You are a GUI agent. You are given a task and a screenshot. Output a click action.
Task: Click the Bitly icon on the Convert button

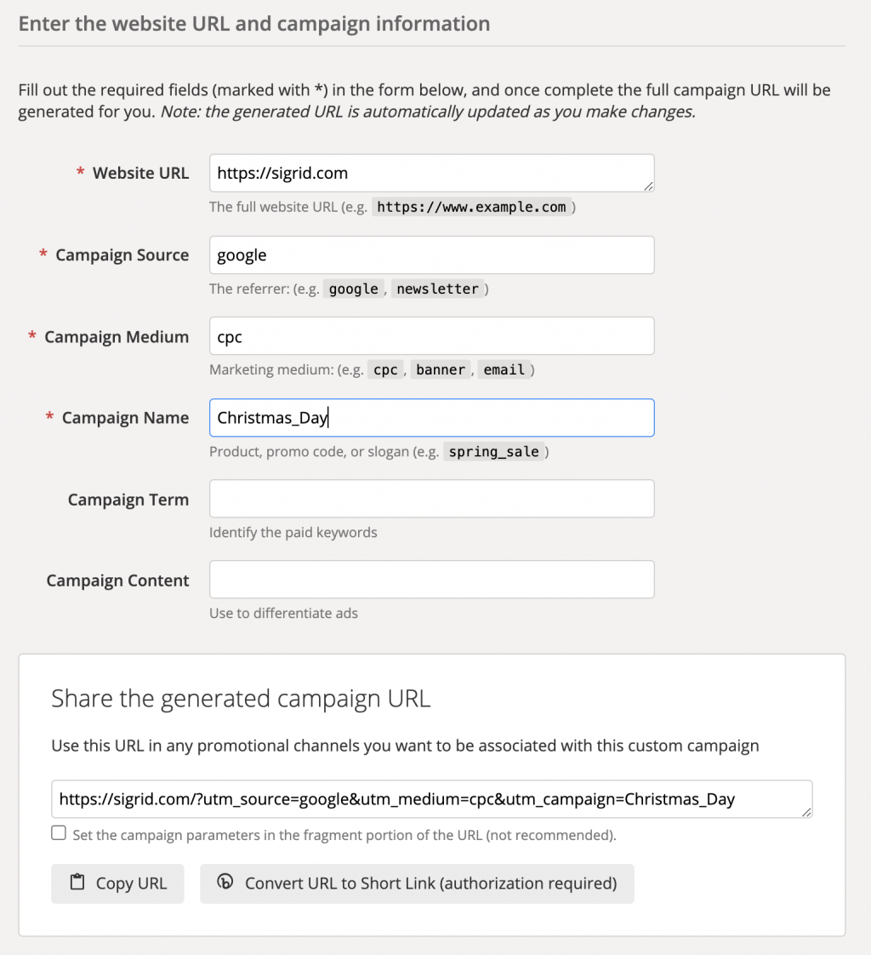[x=225, y=883]
